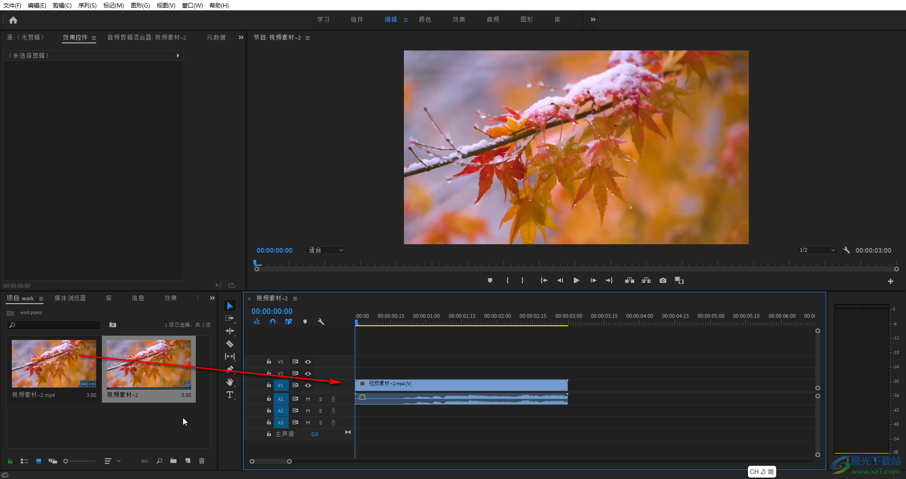Open the sort icons dropdown arrow
This screenshot has width=906, height=479.
[119, 461]
